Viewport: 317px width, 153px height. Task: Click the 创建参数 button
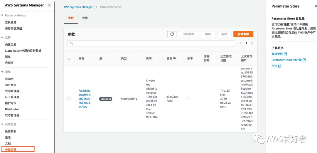[243, 34]
